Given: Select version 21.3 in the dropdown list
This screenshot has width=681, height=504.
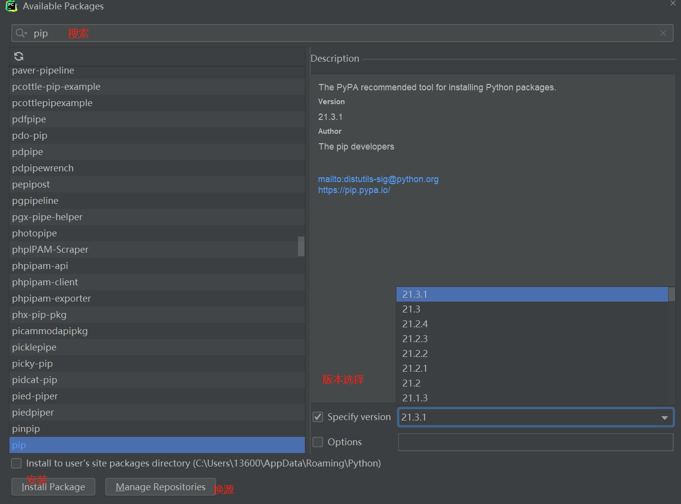Looking at the screenshot, I should pos(532,309).
